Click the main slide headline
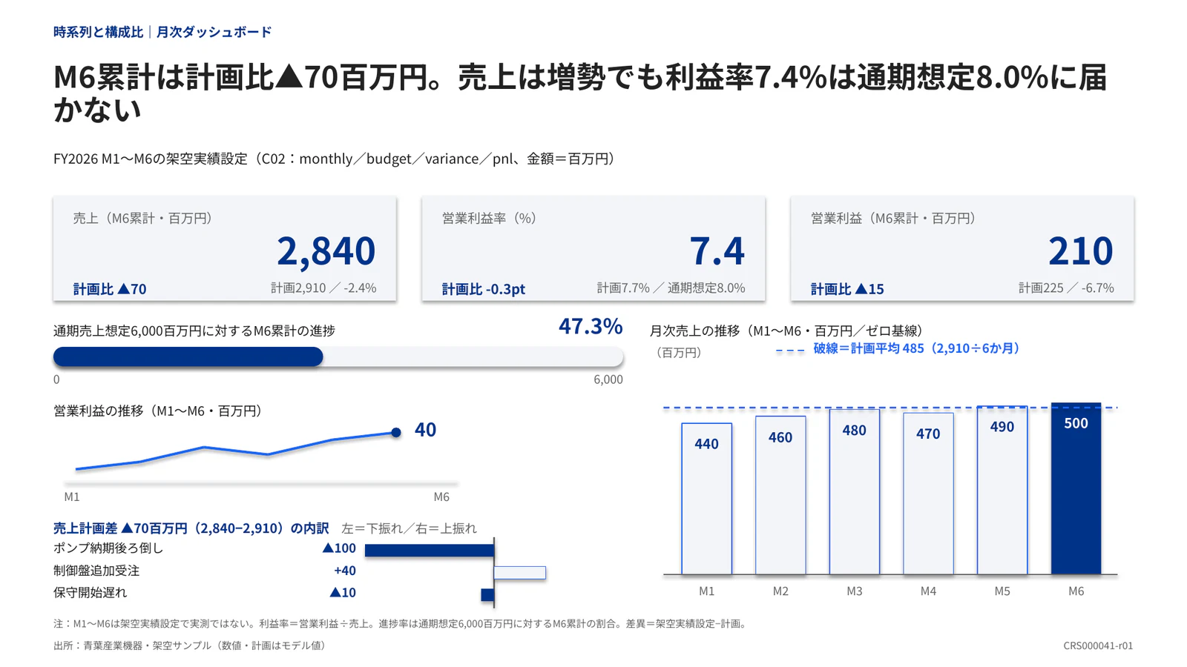 click(580, 93)
